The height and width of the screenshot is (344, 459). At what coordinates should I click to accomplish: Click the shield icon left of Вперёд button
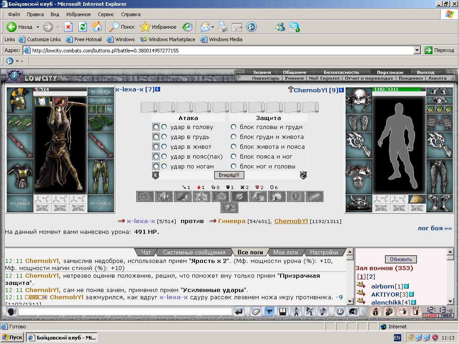[x=156, y=175]
